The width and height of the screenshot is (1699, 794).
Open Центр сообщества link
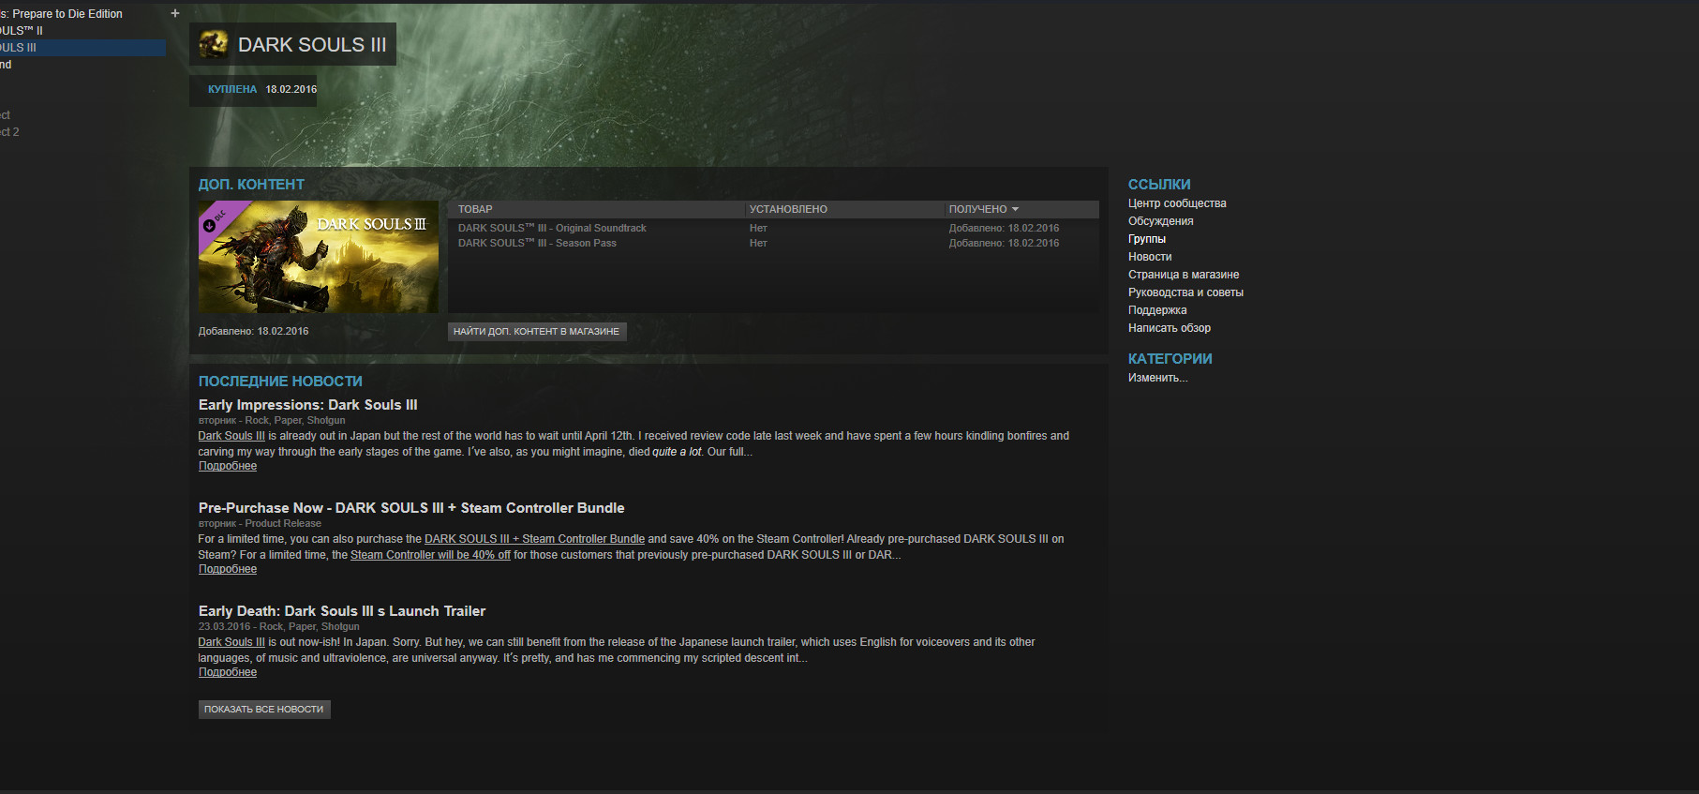1177,203
